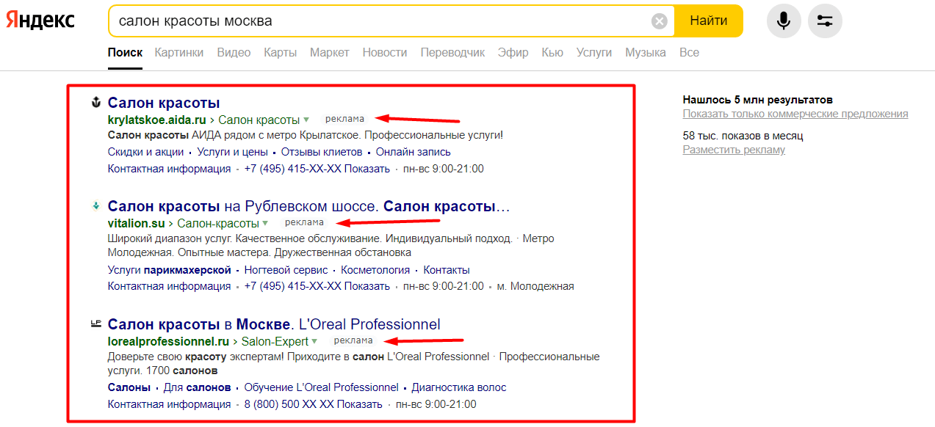Image resolution: width=935 pixels, height=427 pixels.
Task: Click the Найти search button
Action: 709,21
